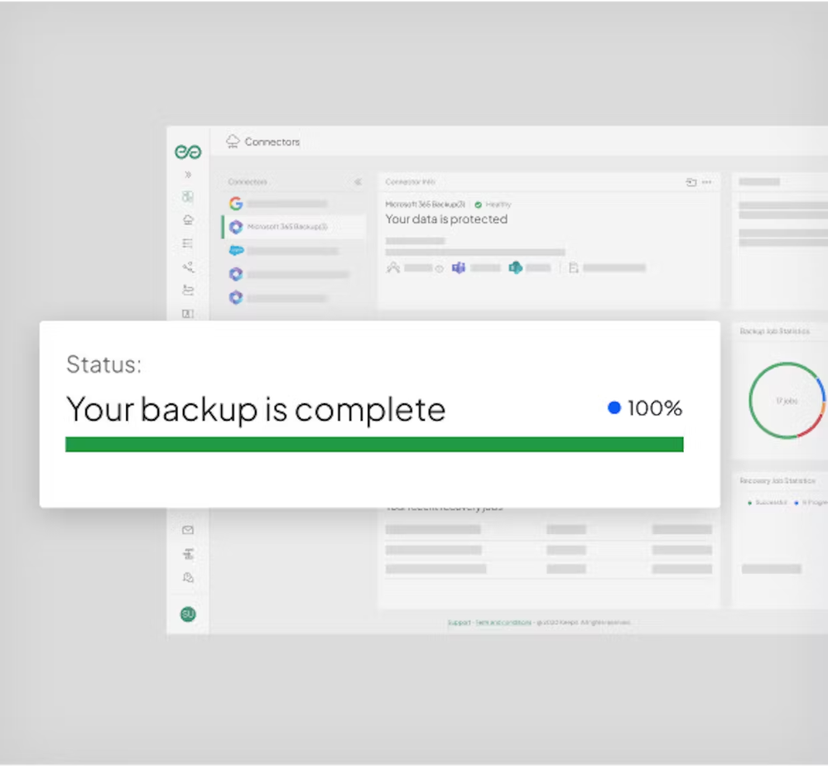
Task: Click the SharePoint icon in Connector Info
Action: pos(514,267)
